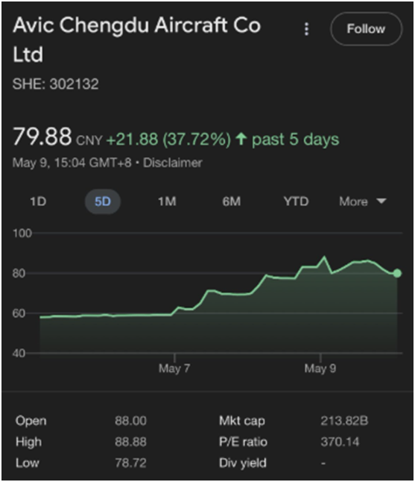The image size is (415, 482).
Task: Click the Follow button
Action: click(x=366, y=29)
